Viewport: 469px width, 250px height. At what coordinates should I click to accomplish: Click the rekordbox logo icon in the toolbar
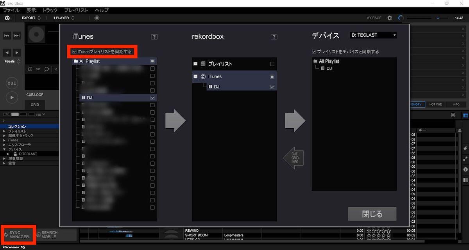point(7,18)
